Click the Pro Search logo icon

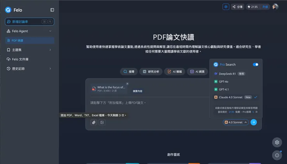tap(216, 64)
